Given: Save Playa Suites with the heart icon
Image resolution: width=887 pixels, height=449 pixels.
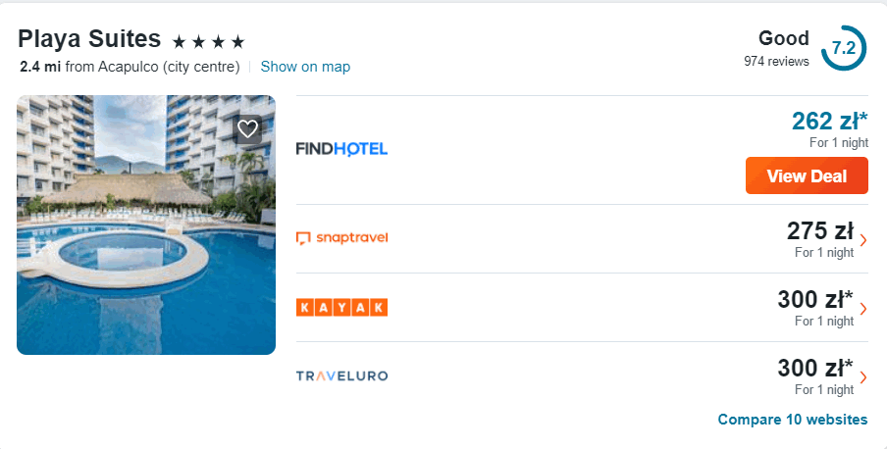Looking at the screenshot, I should [248, 129].
